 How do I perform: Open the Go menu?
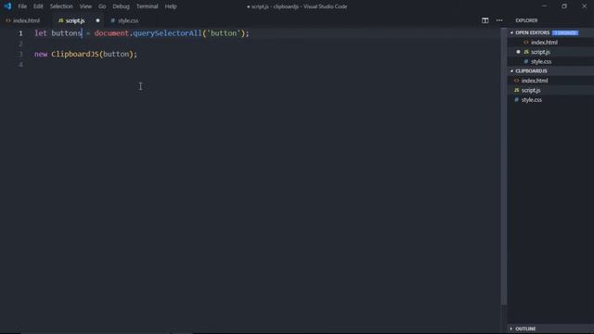tap(102, 6)
